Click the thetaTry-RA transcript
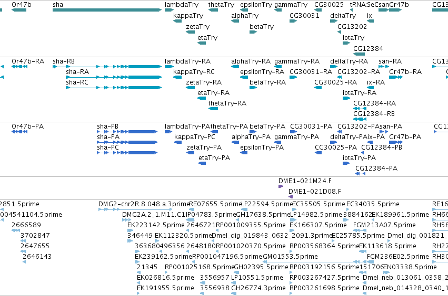 point(213,109)
